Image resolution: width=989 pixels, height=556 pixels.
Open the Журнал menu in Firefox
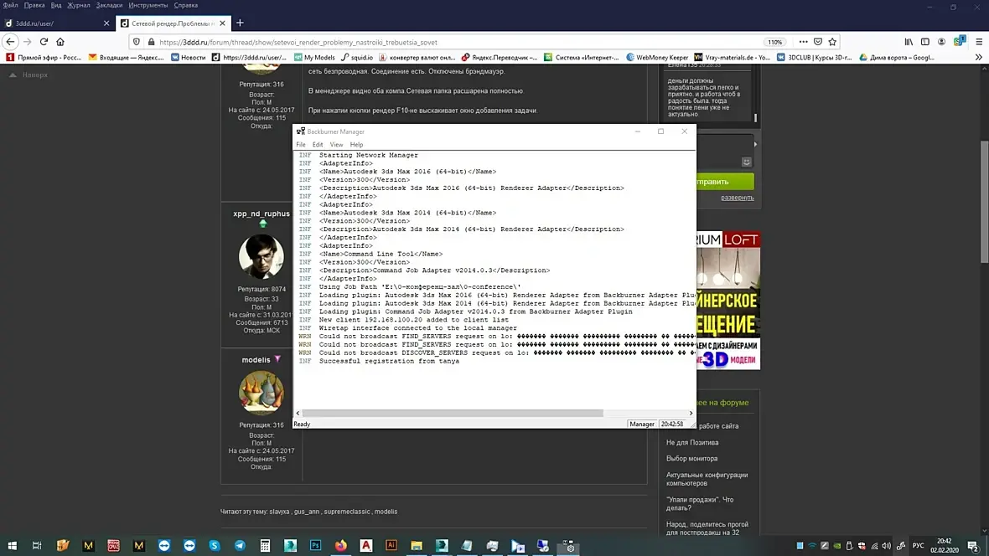[79, 5]
